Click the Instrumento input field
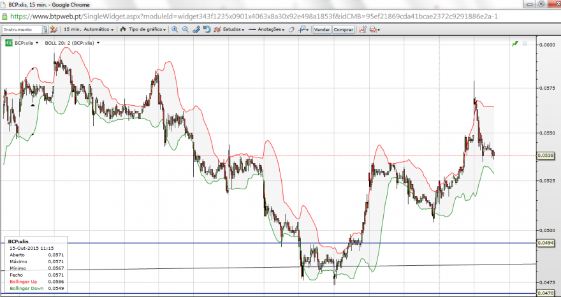The height and width of the screenshot is (297, 561). click(x=22, y=30)
